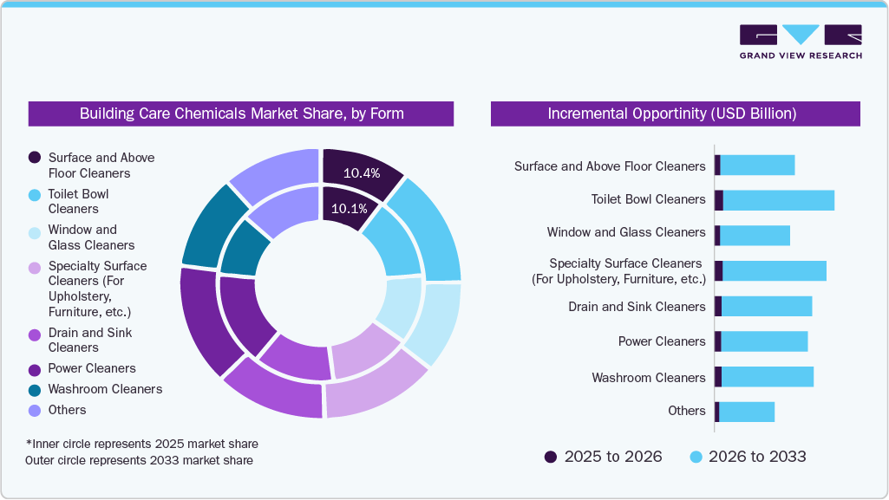The image size is (889, 500).
Task: Click the 'Window and Glass Cleaners' bar chart axis label
Action: [626, 233]
